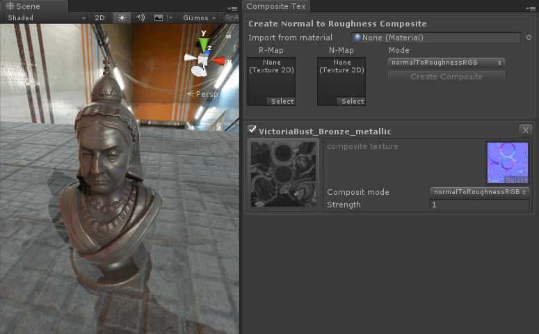The height and width of the screenshot is (334, 539).
Task: Open Composite Tex panel options menu
Action: tap(530, 8)
